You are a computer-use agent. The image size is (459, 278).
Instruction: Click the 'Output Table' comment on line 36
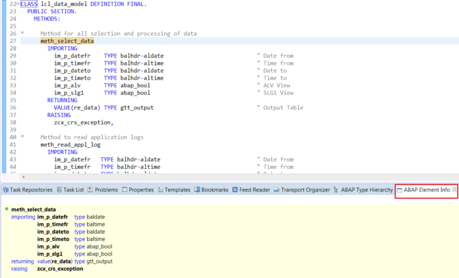pos(280,108)
